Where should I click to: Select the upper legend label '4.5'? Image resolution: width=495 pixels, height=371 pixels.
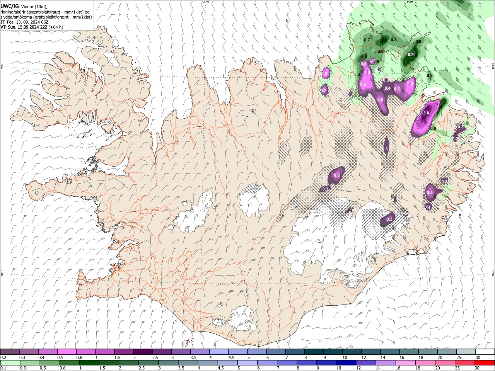pyautogui.click(x=231, y=357)
